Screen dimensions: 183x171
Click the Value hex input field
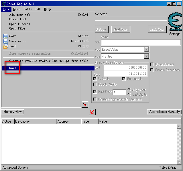141,43
